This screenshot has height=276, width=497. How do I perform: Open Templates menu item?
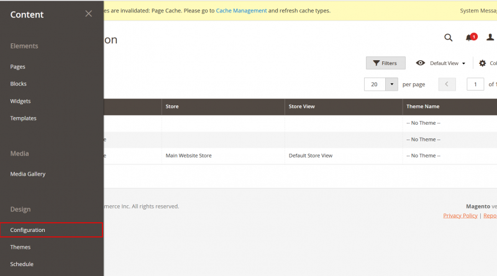click(x=24, y=118)
